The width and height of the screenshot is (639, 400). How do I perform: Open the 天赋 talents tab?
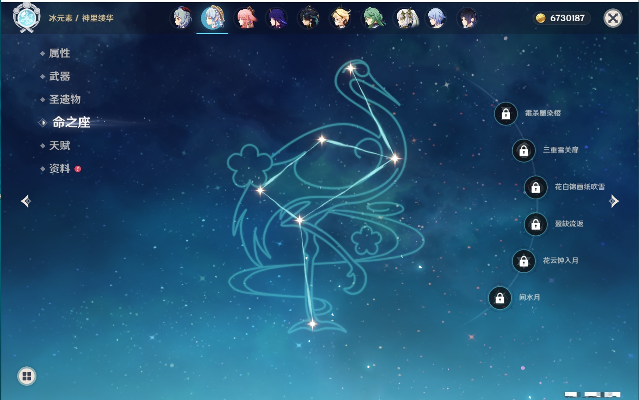pyautogui.click(x=59, y=145)
